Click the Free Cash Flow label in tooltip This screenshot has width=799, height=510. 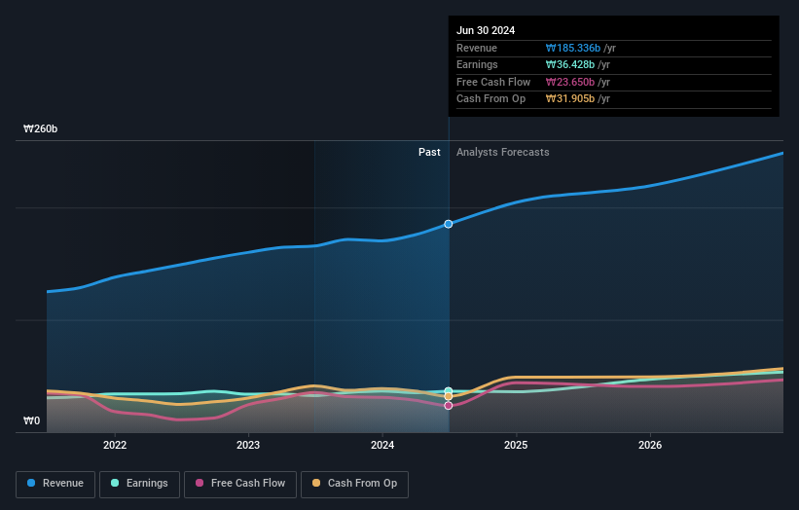coord(493,82)
